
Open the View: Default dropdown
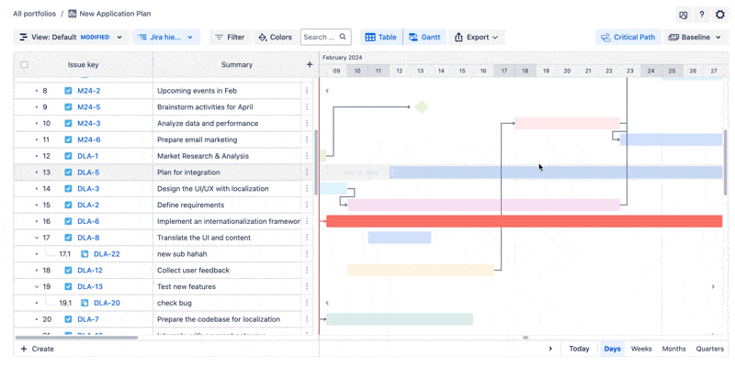point(71,38)
